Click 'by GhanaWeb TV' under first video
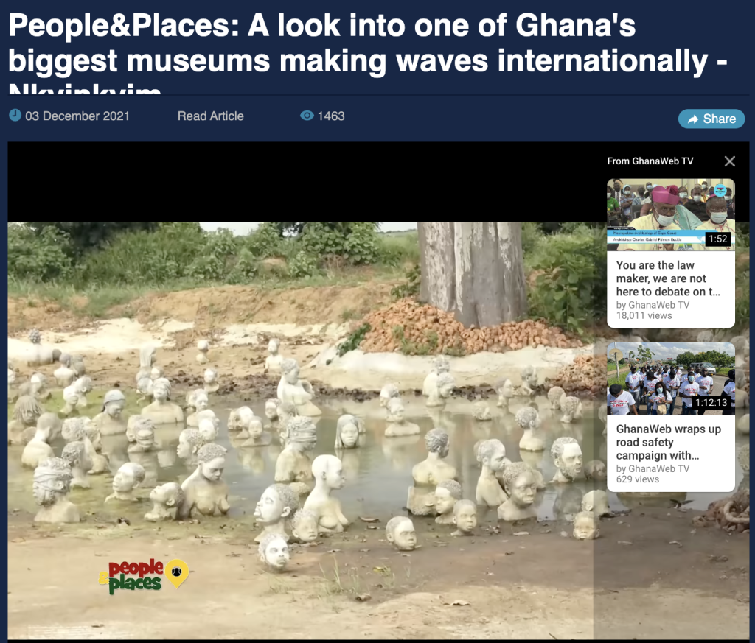 coord(653,305)
